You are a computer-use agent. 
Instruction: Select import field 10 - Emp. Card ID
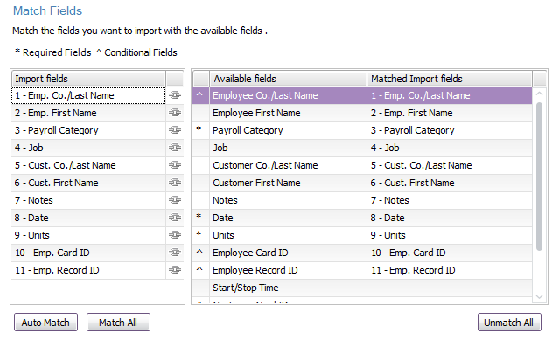click(x=88, y=253)
